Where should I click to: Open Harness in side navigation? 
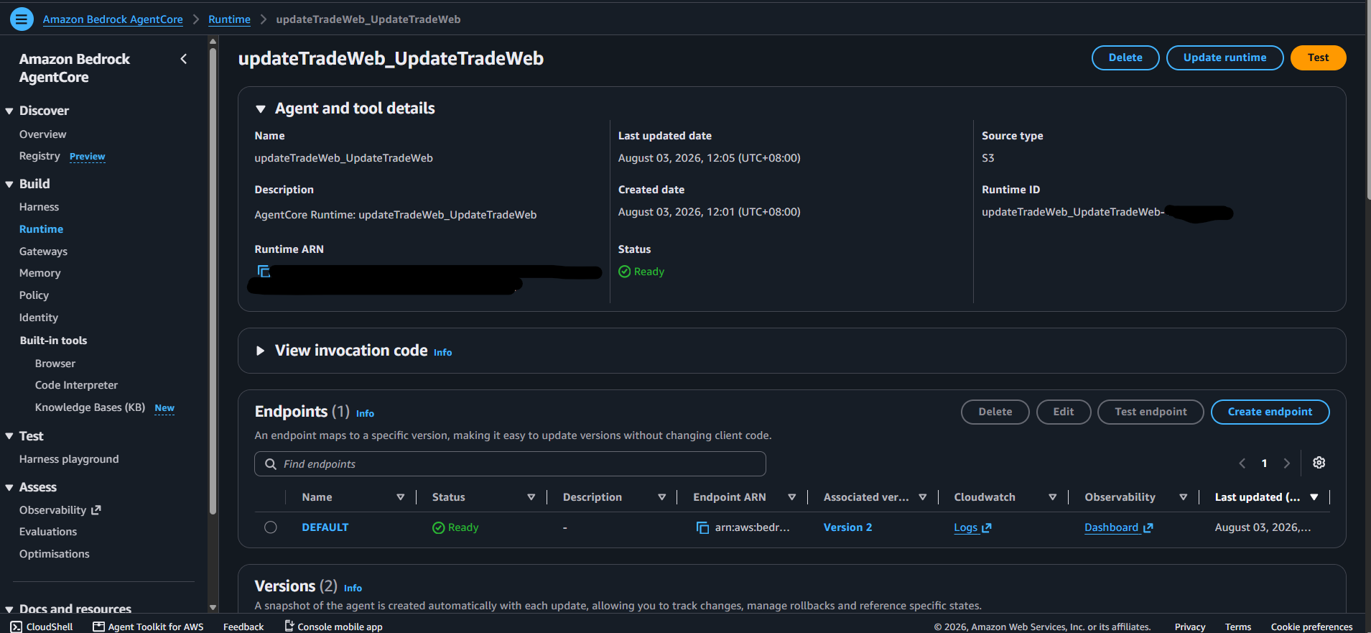[39, 207]
